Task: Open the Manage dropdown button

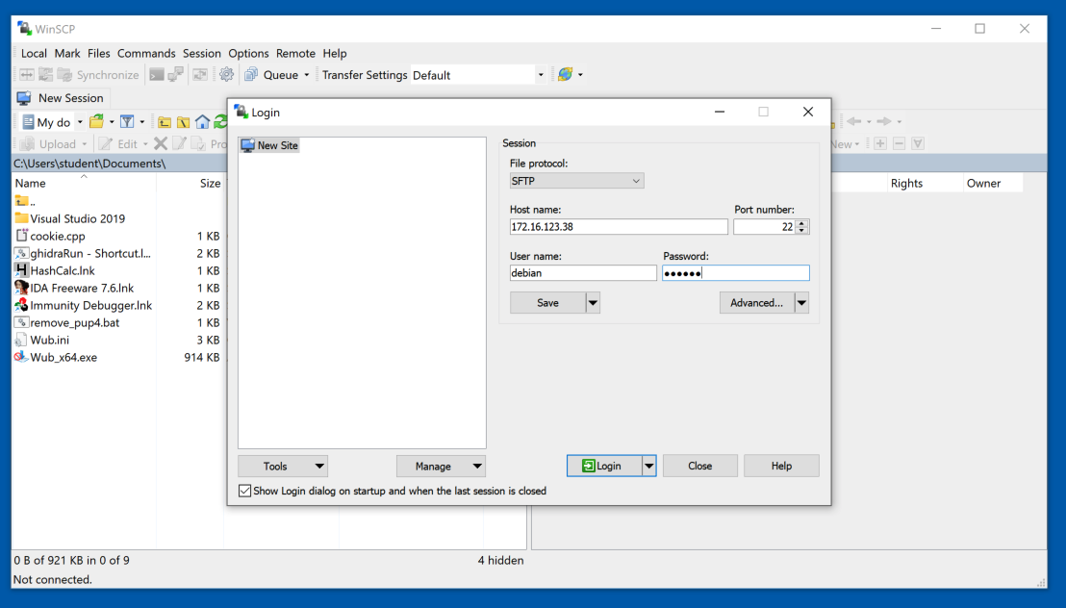Action: coord(441,466)
